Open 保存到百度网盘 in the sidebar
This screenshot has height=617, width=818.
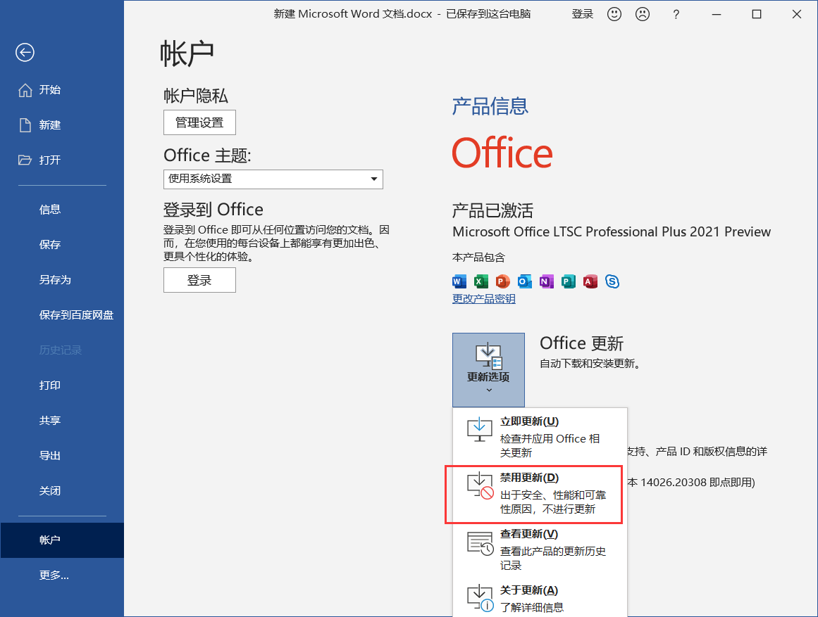click(x=76, y=315)
